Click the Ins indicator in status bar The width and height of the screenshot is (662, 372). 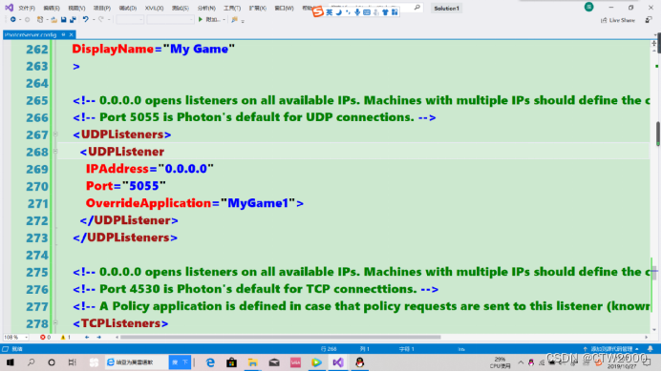click(461, 349)
